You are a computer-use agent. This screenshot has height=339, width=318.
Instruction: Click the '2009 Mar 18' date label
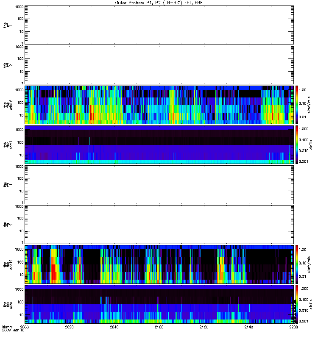13,331
